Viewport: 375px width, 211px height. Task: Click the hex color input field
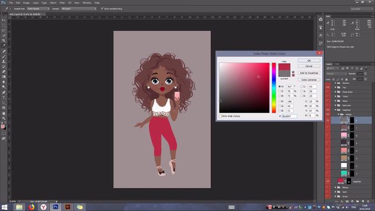289,116
